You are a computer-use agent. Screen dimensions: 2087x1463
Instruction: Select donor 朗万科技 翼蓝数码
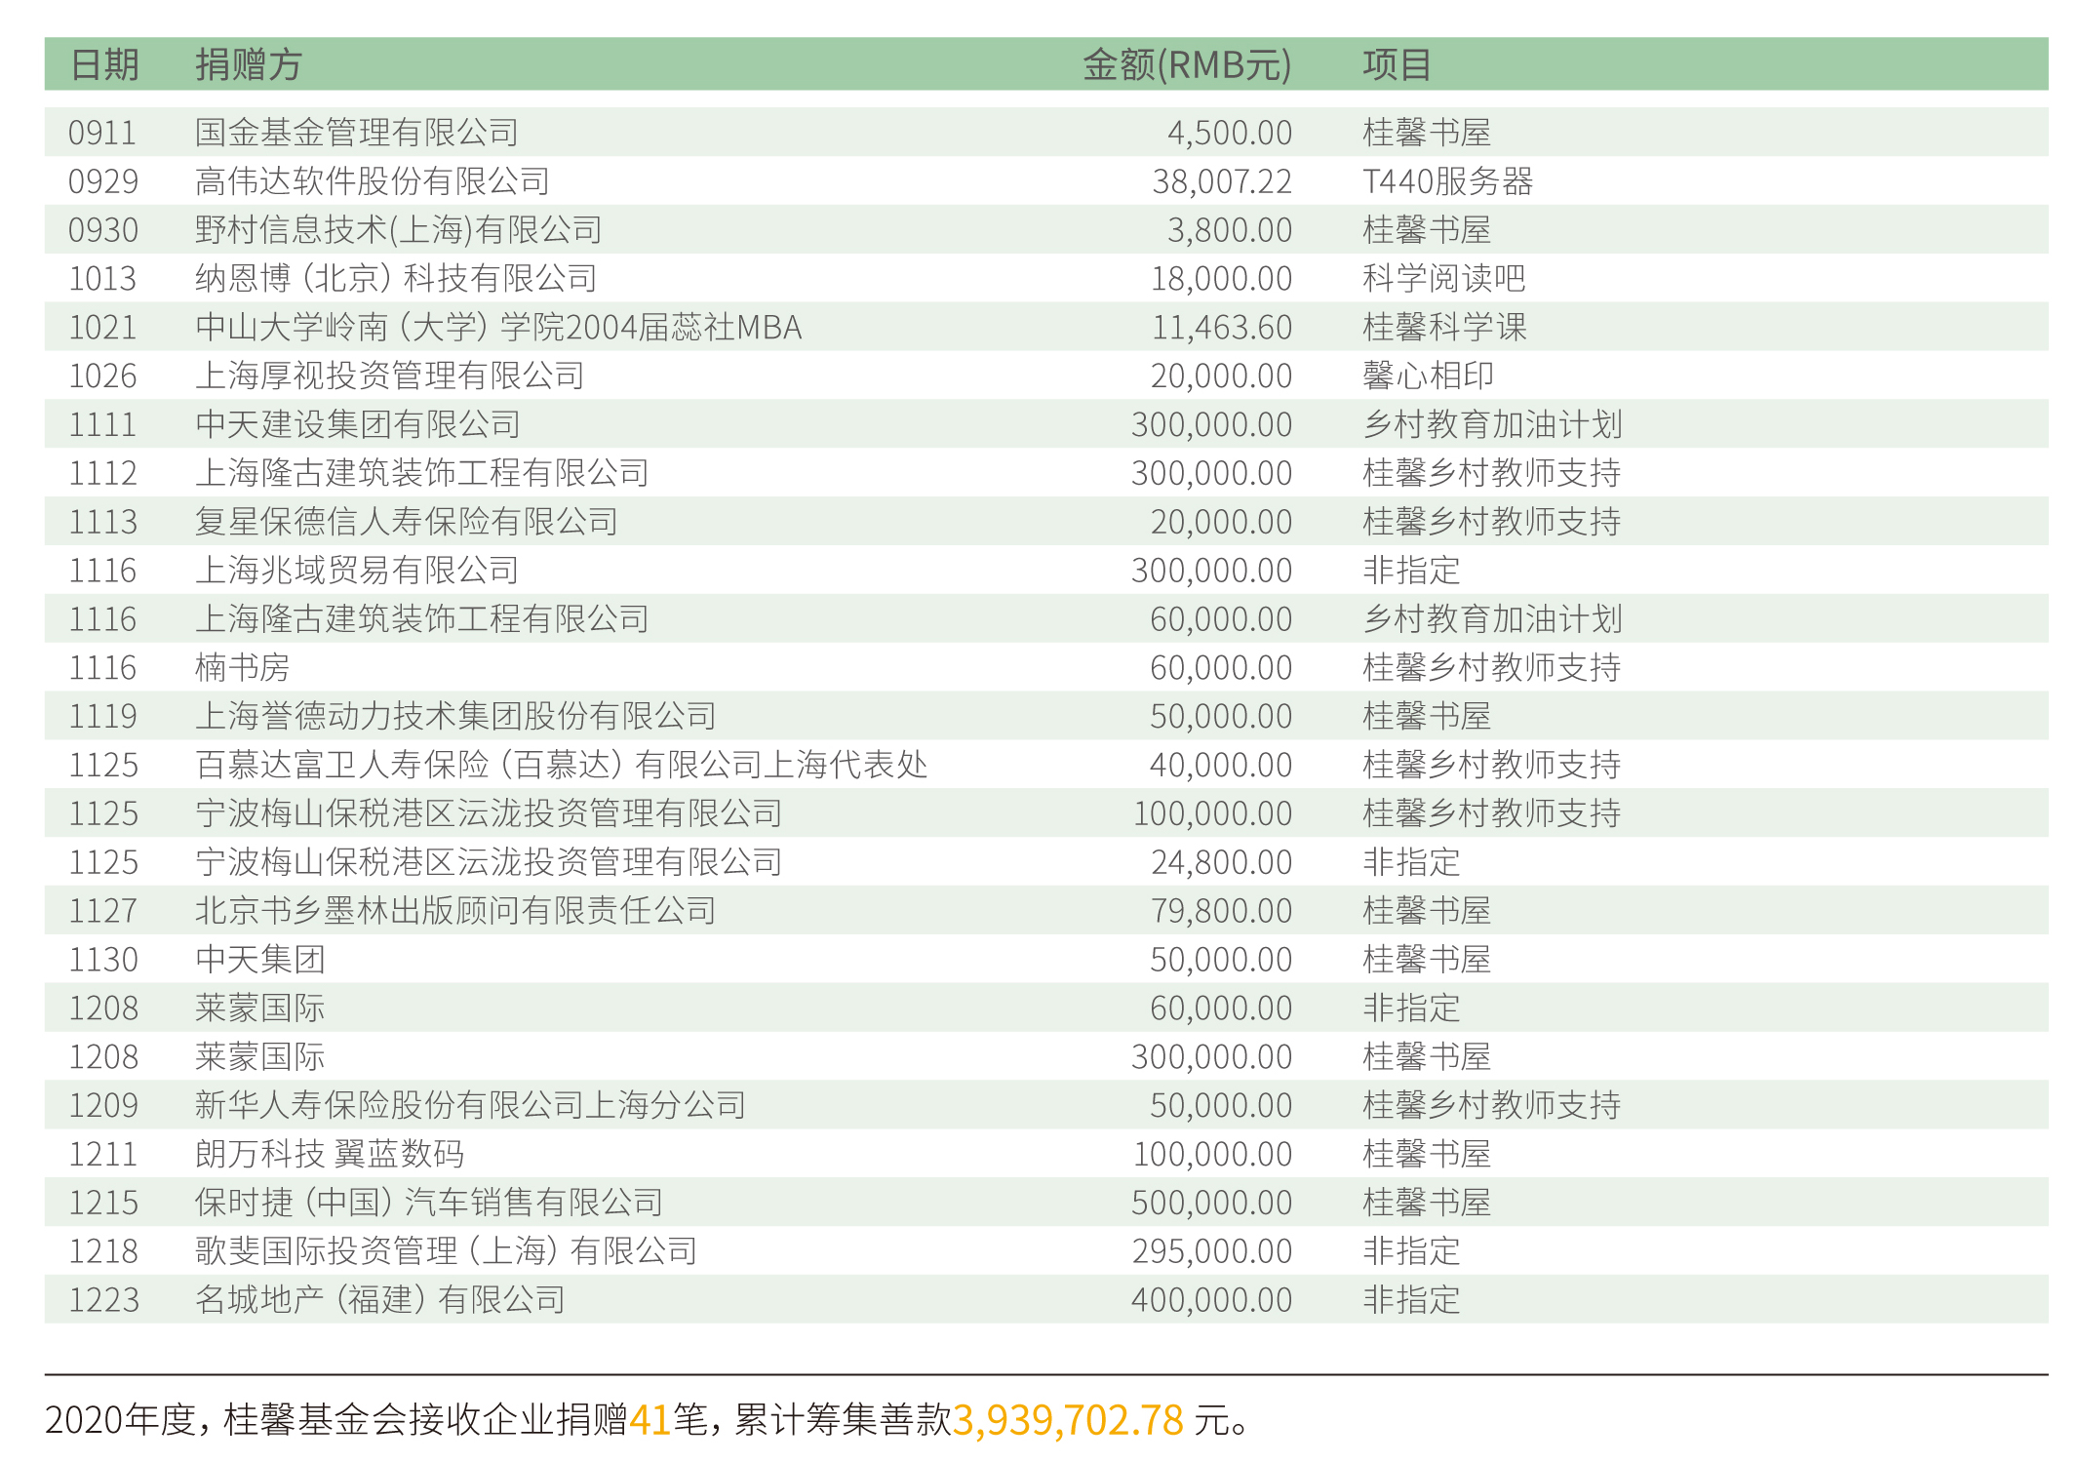pyautogui.click(x=329, y=1154)
